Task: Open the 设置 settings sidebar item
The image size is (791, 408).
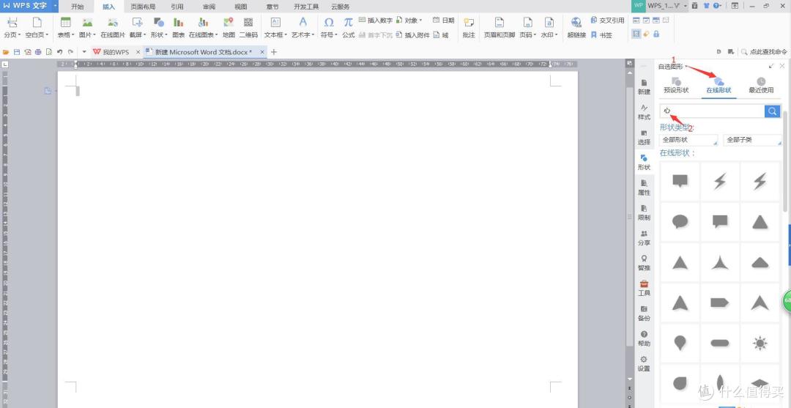Action: [x=644, y=363]
